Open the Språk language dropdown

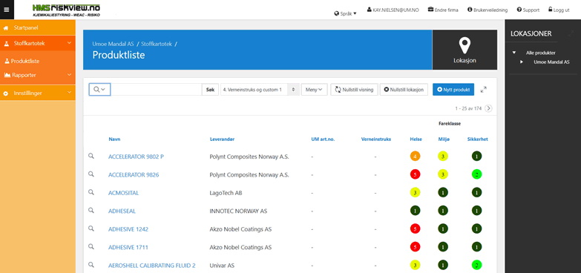[x=345, y=13]
